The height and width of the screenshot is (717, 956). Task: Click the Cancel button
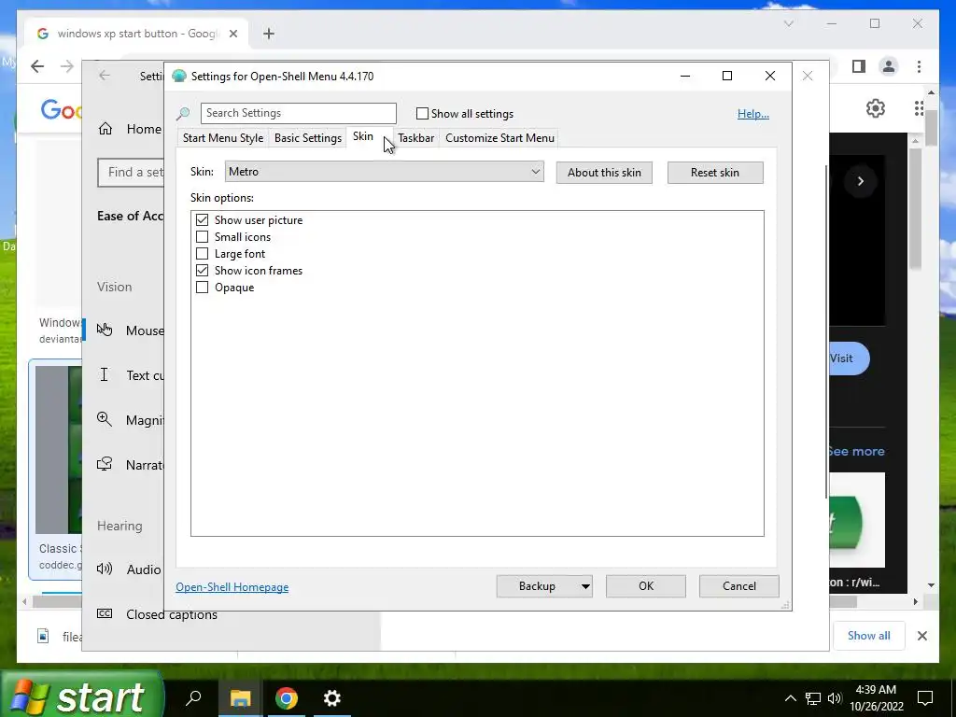click(x=739, y=586)
